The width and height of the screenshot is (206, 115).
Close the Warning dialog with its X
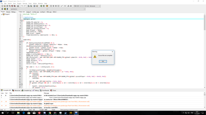click(112, 52)
